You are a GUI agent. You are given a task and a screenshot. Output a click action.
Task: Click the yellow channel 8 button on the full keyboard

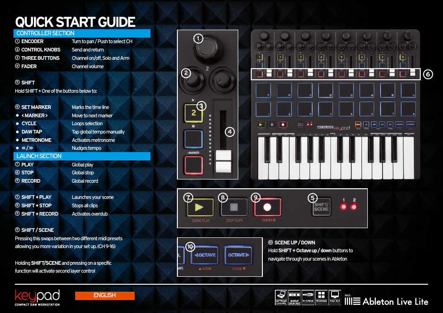pos(403,57)
